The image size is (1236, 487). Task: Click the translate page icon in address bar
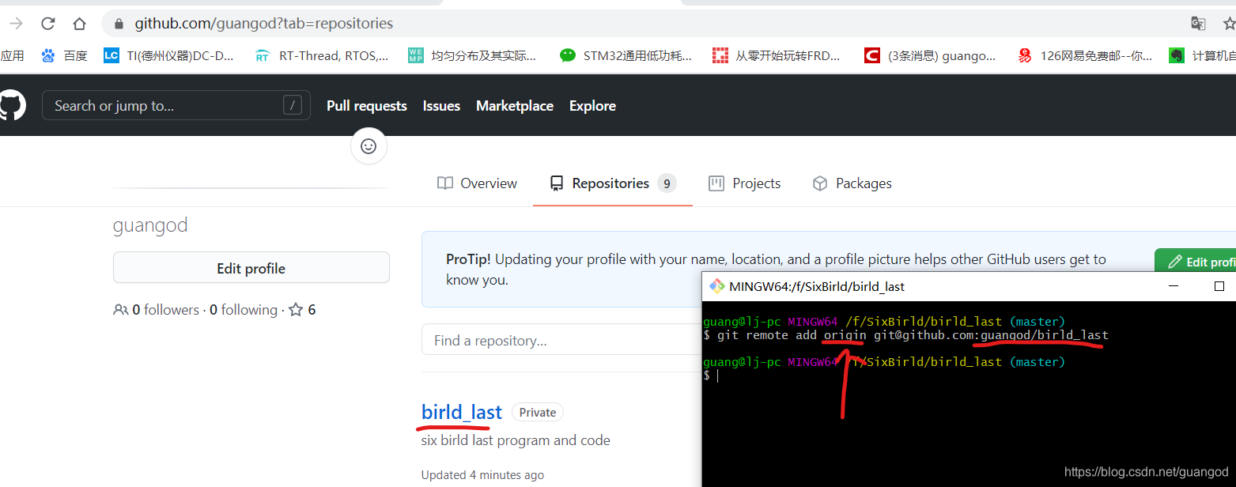(x=1199, y=23)
